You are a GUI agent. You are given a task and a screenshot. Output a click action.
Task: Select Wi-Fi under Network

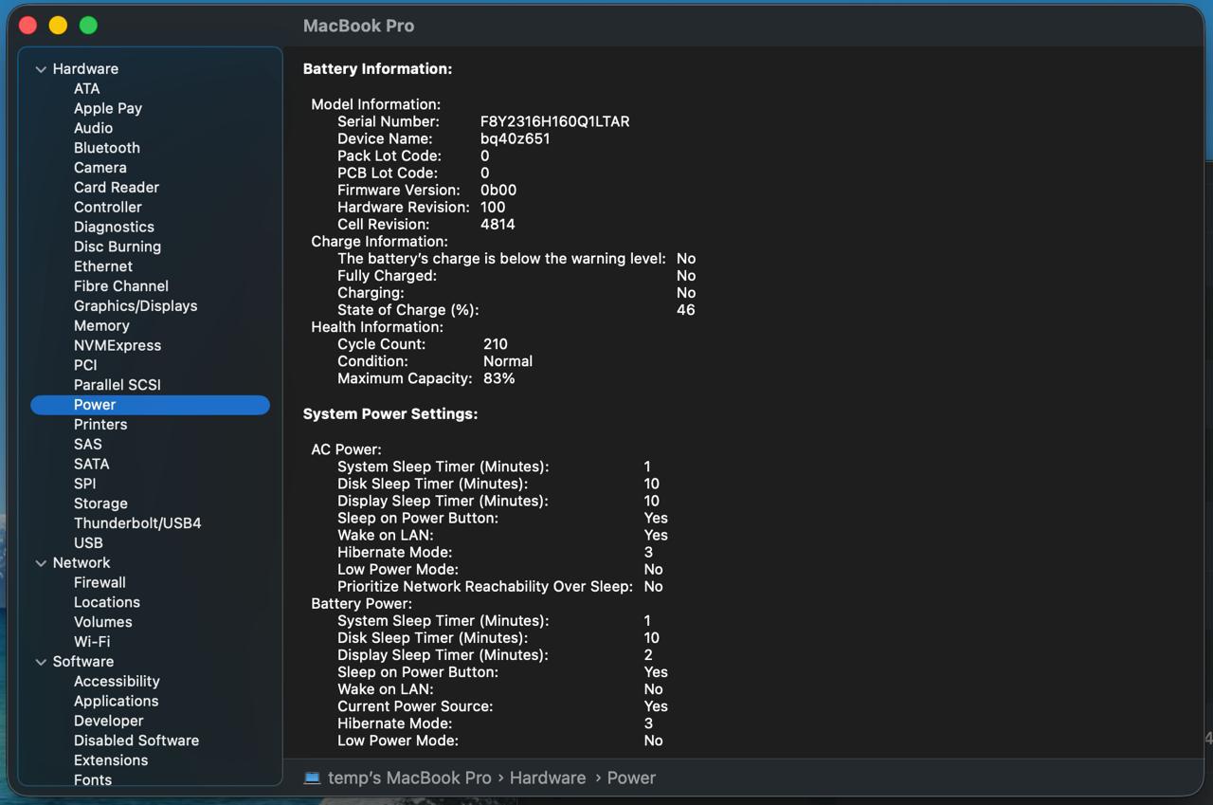coord(92,642)
